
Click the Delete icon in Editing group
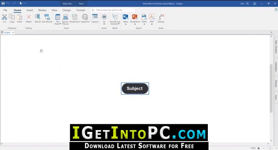28,17
